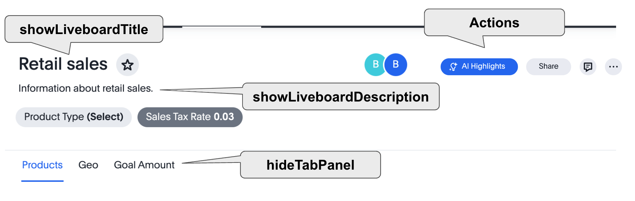Image resolution: width=635 pixels, height=201 pixels.
Task: Open the feedback speech-bubble icon
Action: tap(588, 66)
